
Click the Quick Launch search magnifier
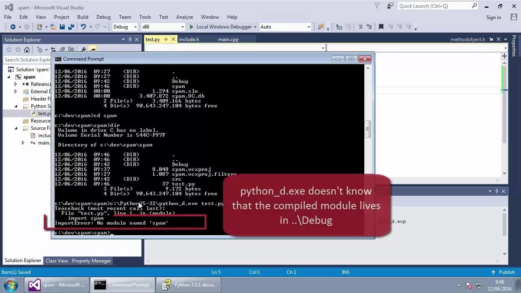pos(474,6)
